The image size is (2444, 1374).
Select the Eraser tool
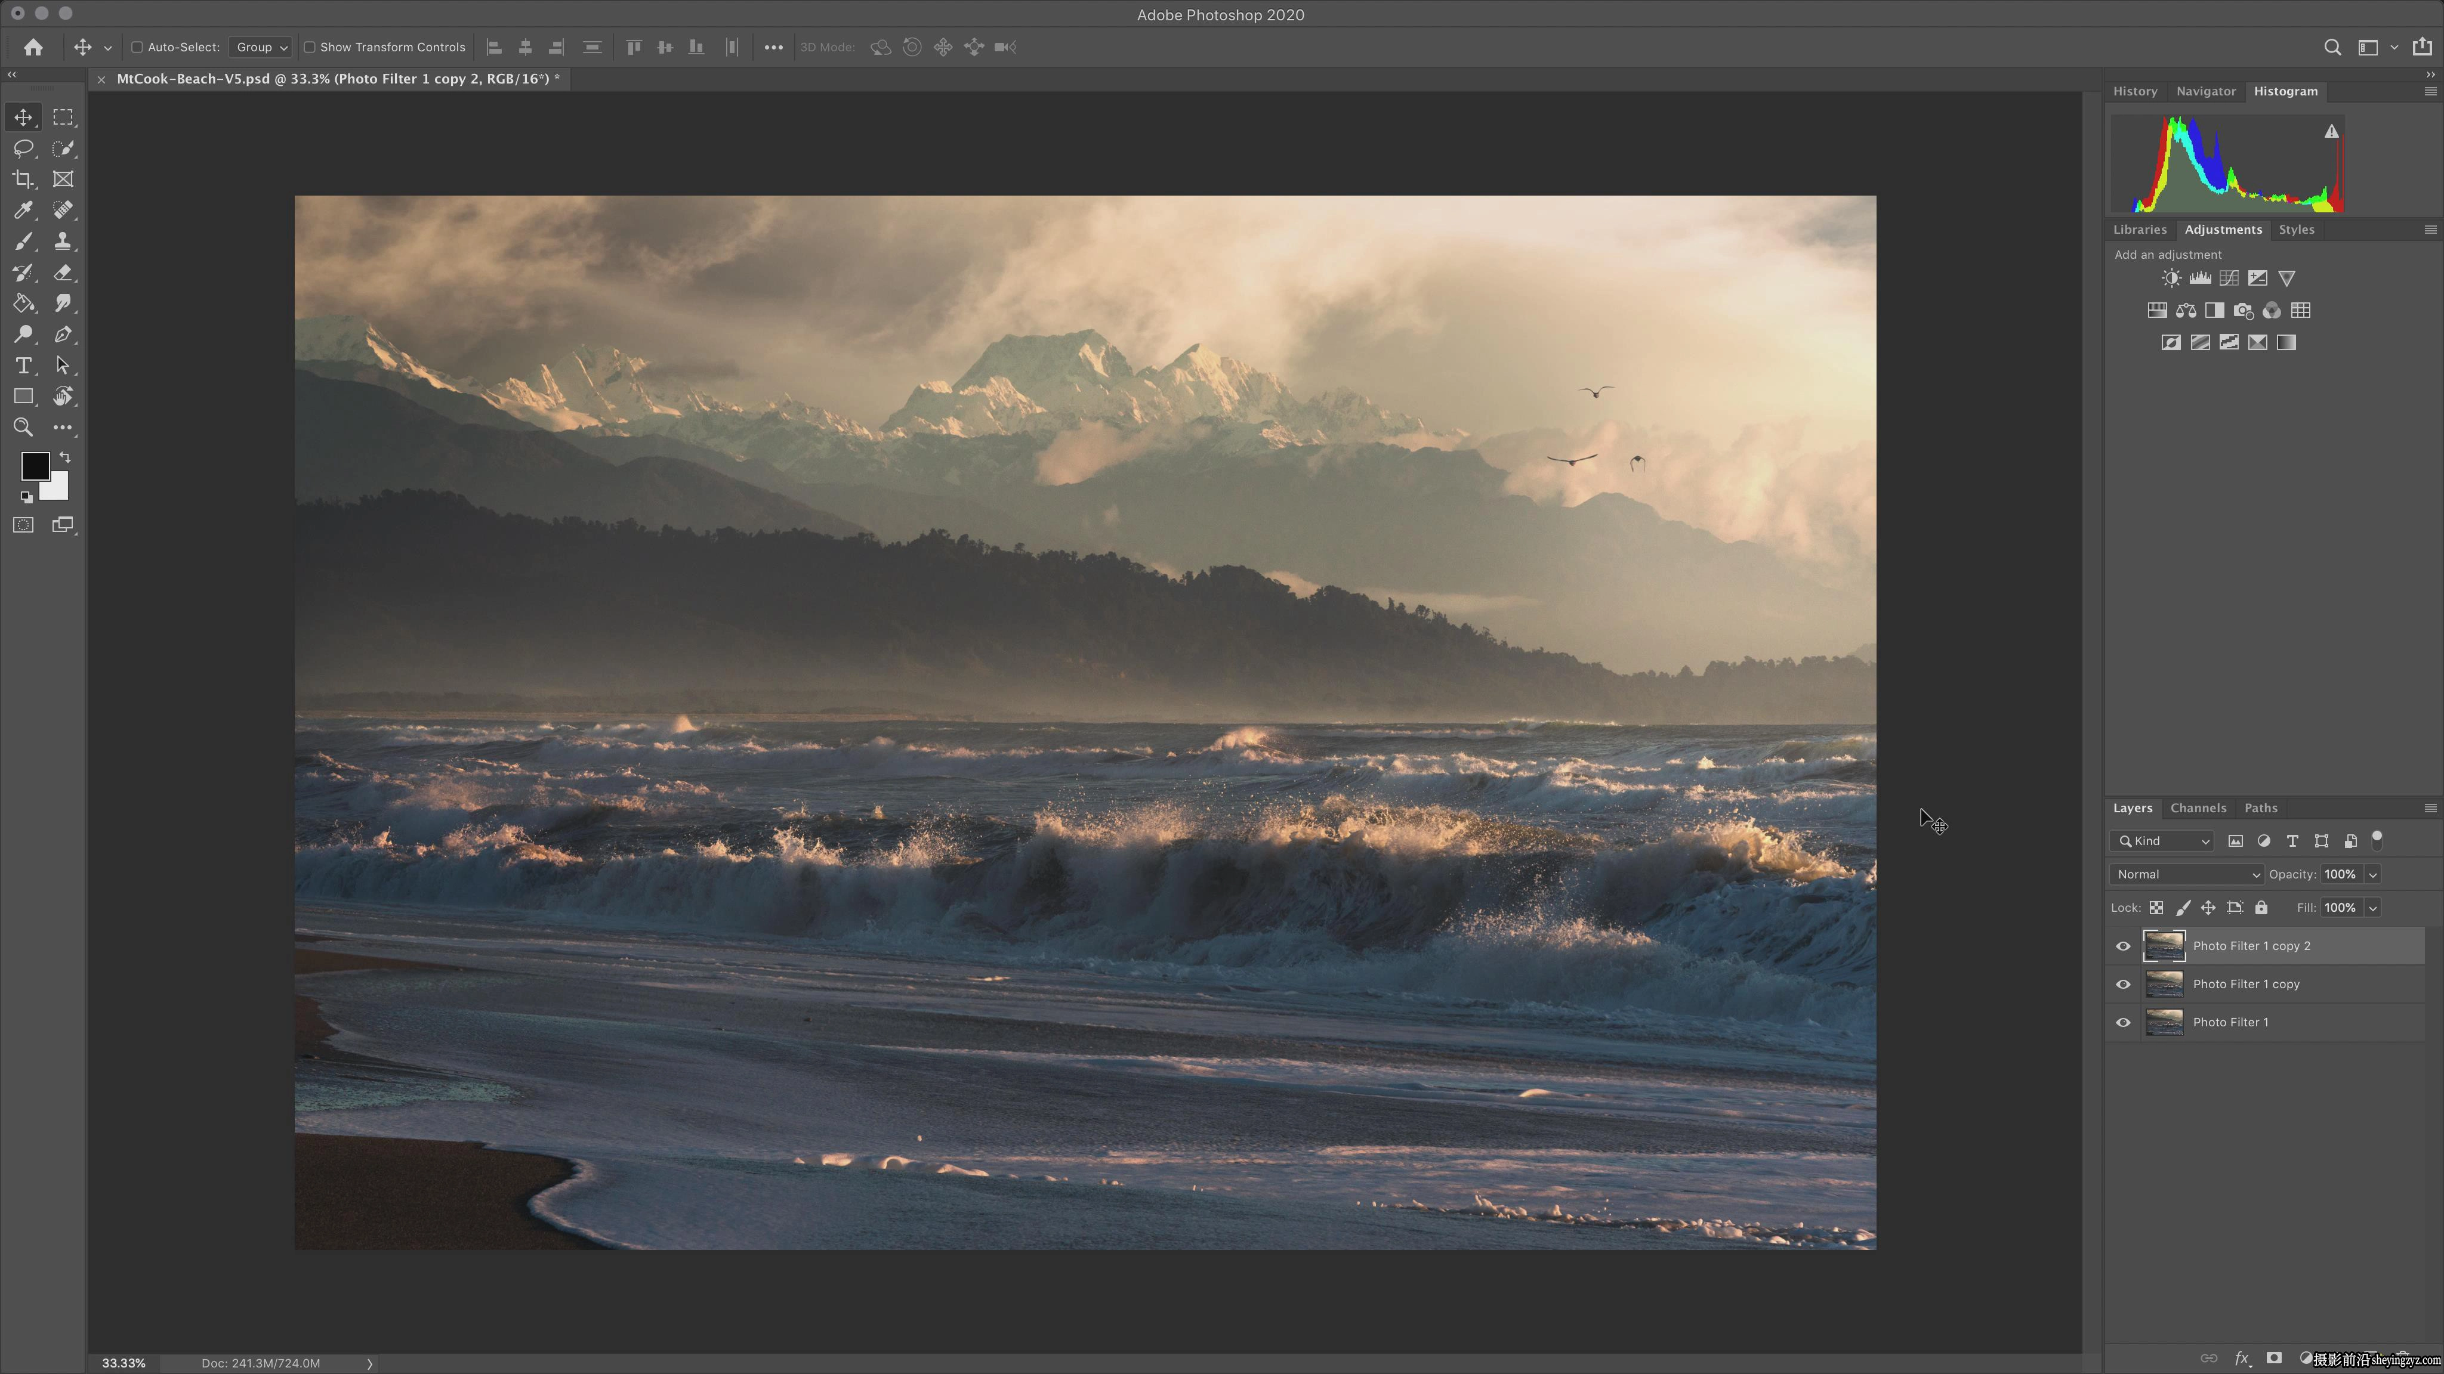(x=63, y=273)
